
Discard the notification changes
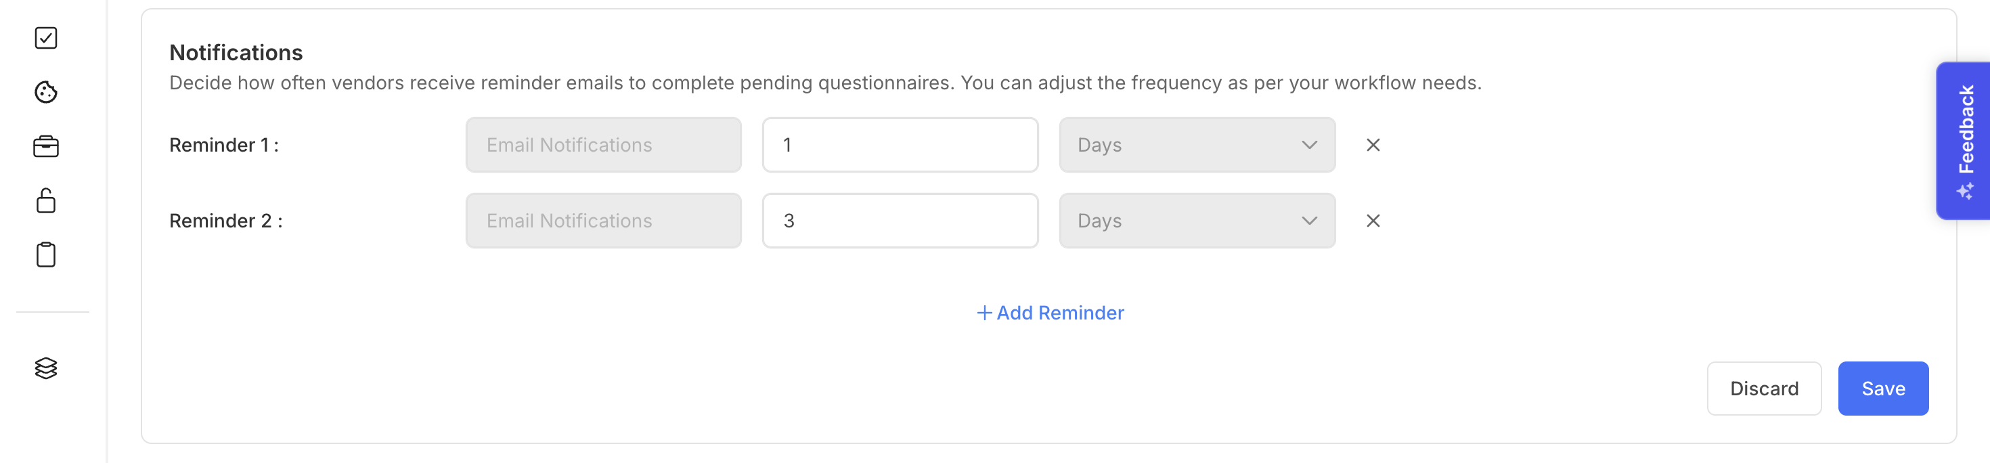coord(1763,389)
